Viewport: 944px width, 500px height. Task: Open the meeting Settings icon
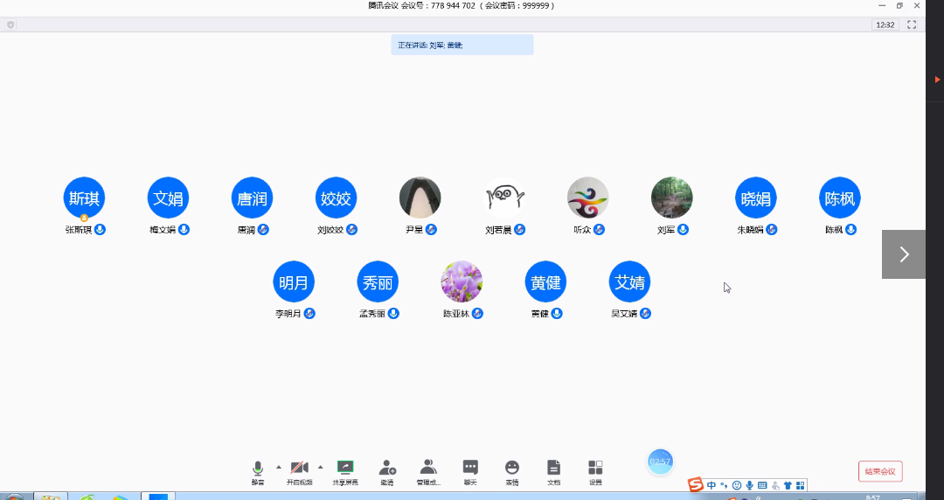[595, 470]
